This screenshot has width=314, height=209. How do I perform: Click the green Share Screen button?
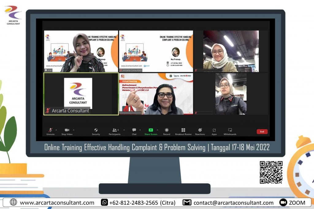(151, 130)
